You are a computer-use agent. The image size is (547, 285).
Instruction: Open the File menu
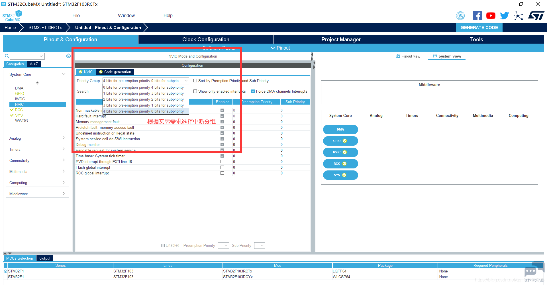[x=76, y=15]
